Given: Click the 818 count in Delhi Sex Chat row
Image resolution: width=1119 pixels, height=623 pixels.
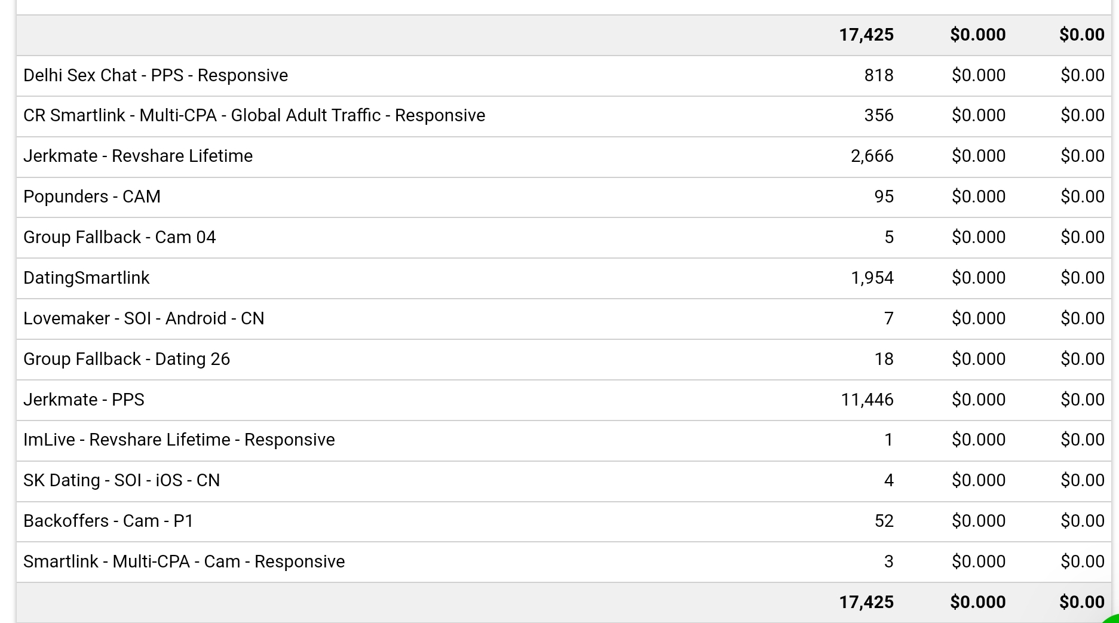Looking at the screenshot, I should pos(879,76).
